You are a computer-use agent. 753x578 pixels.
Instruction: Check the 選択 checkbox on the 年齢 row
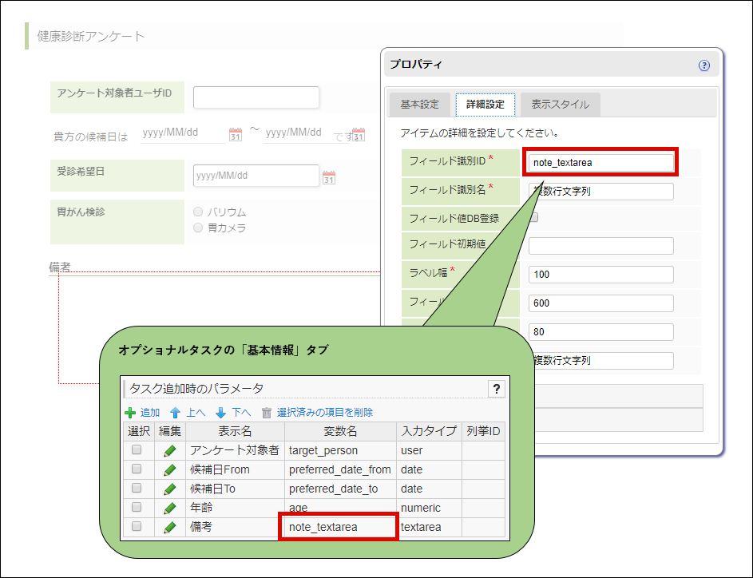tap(137, 508)
